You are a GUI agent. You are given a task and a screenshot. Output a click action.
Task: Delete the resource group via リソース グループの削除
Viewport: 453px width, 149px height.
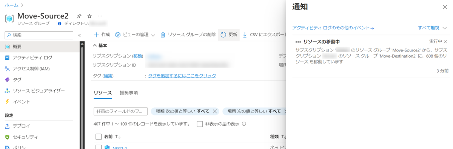click(x=188, y=35)
